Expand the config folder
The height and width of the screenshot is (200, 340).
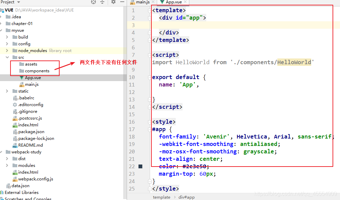coord(7,44)
